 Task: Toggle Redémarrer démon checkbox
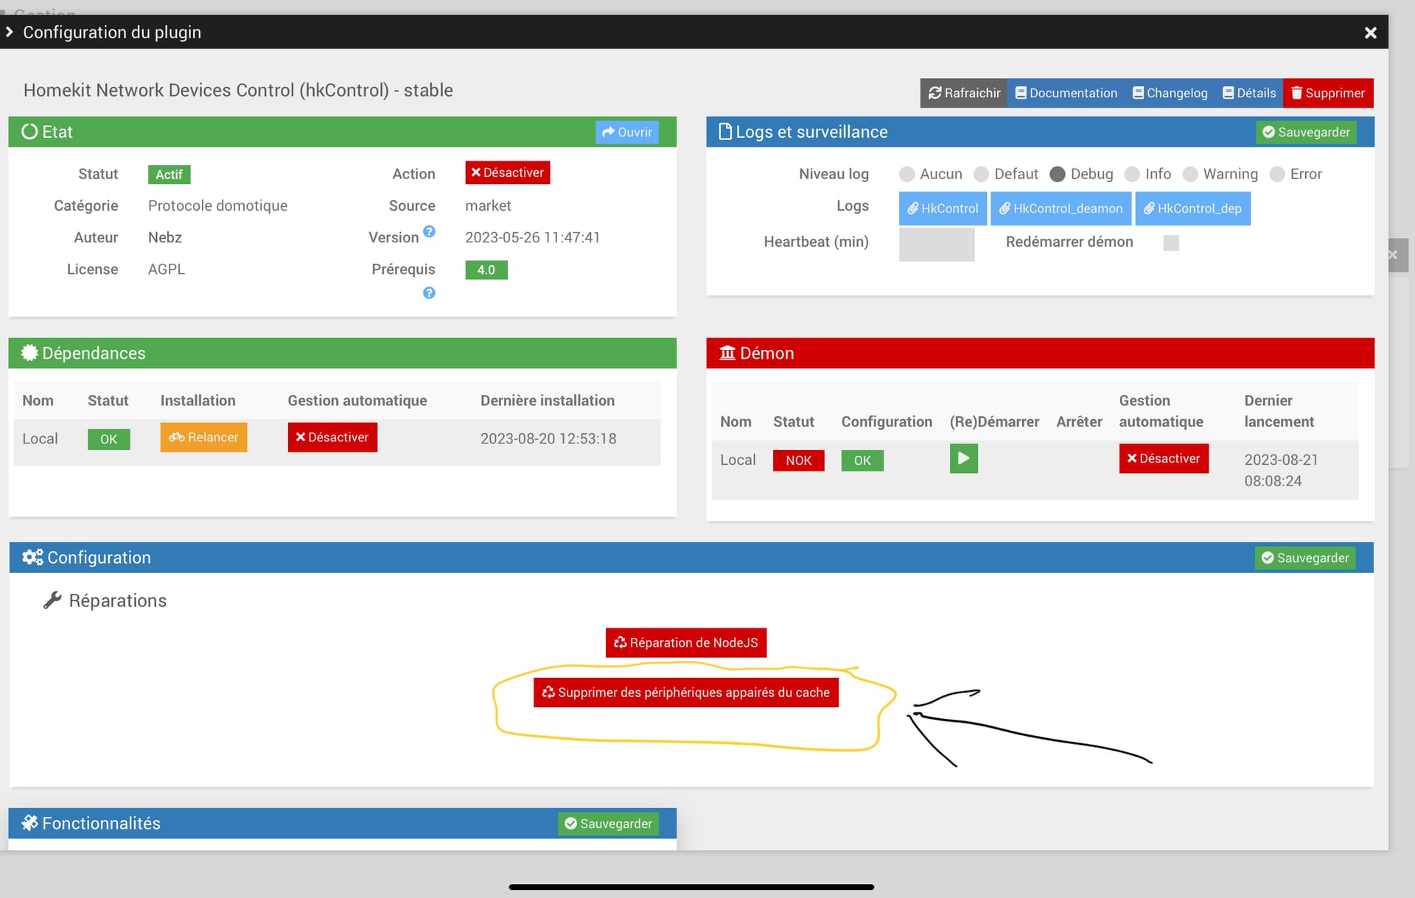click(x=1170, y=242)
